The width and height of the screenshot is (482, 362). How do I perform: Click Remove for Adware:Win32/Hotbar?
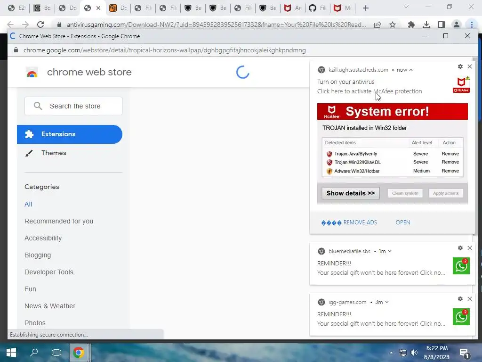point(450,171)
